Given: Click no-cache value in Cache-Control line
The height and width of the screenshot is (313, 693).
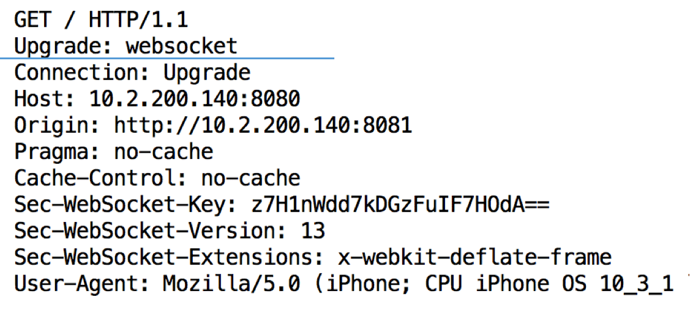Looking at the screenshot, I should click(250, 179).
